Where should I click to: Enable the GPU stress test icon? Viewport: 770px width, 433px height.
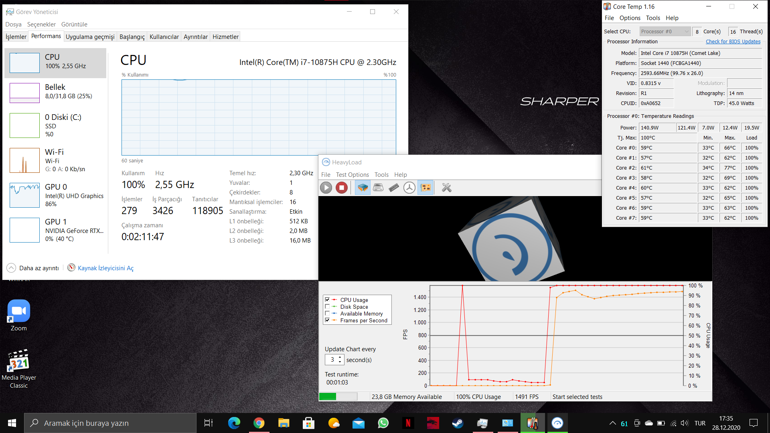point(426,187)
